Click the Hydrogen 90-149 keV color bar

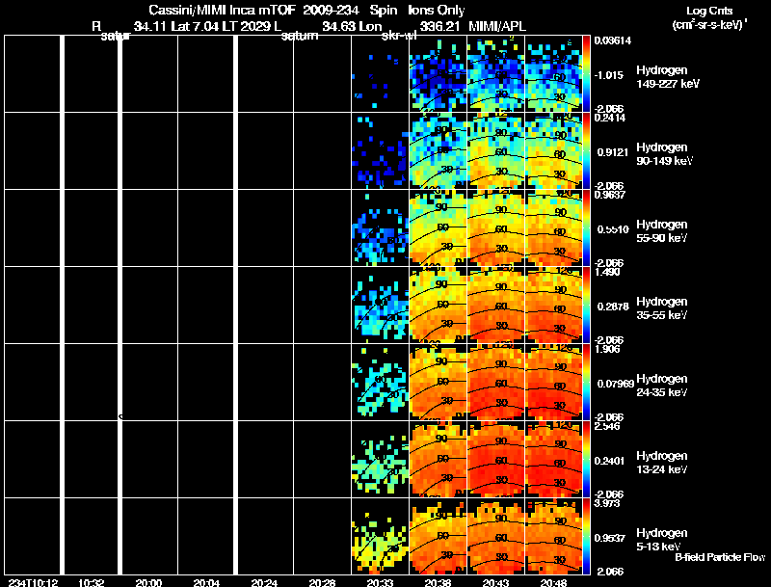[x=587, y=150]
